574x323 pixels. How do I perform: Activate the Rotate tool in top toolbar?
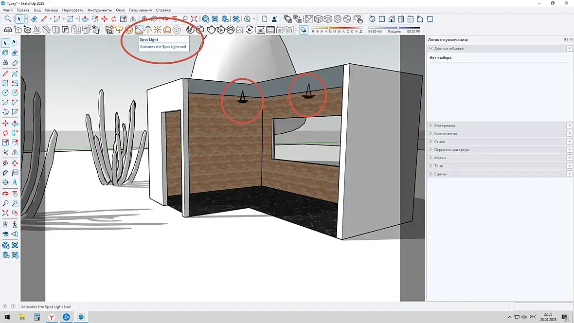114,18
